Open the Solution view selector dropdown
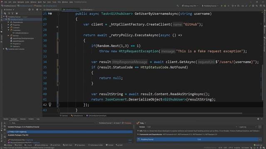Viewport: 266px width, 149px height. [9, 10]
